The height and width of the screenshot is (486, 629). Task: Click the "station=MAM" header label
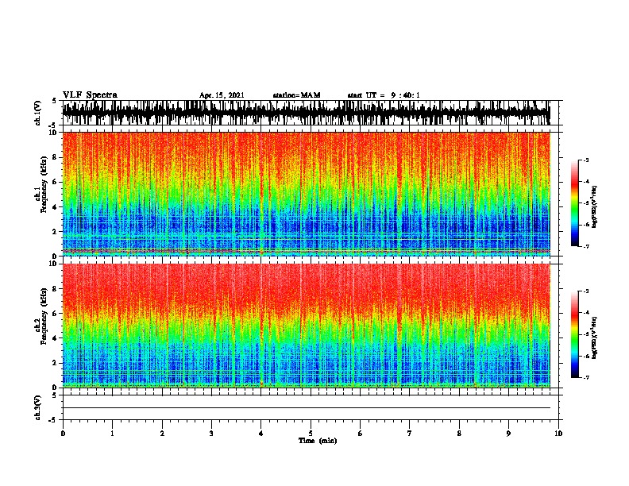point(296,95)
